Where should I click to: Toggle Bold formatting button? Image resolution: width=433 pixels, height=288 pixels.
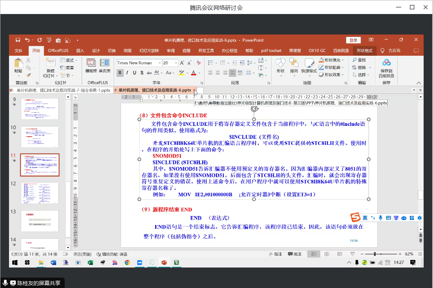pos(120,73)
